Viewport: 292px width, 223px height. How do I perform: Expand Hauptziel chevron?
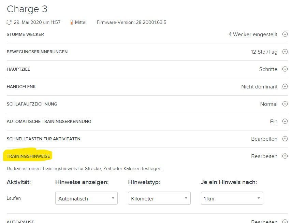pyautogui.click(x=285, y=69)
